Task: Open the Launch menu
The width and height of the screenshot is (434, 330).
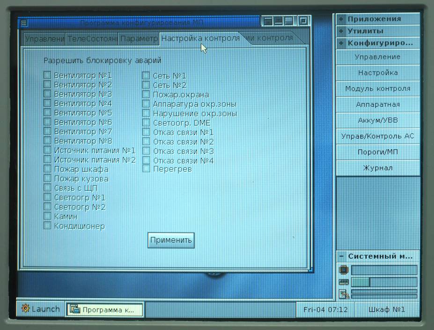Action: point(41,308)
